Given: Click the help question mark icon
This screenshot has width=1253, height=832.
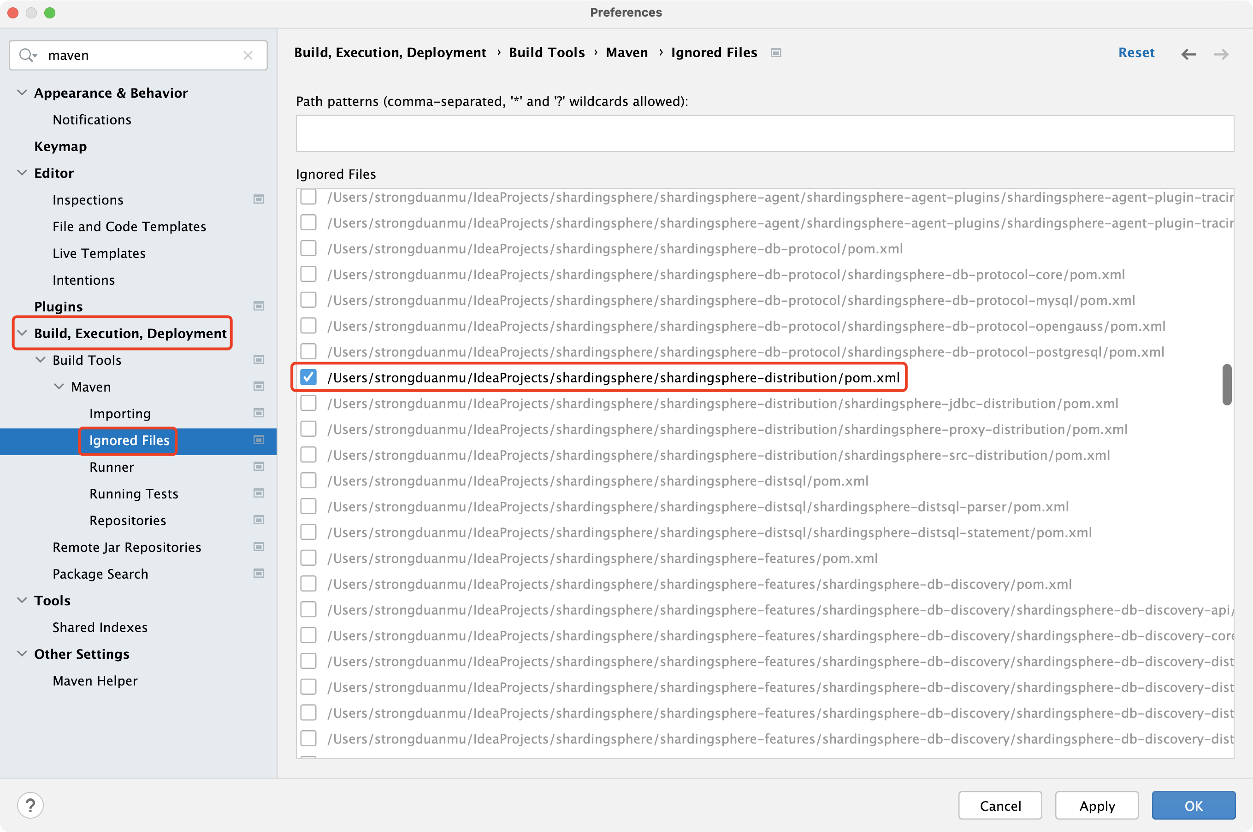Looking at the screenshot, I should click(30, 805).
